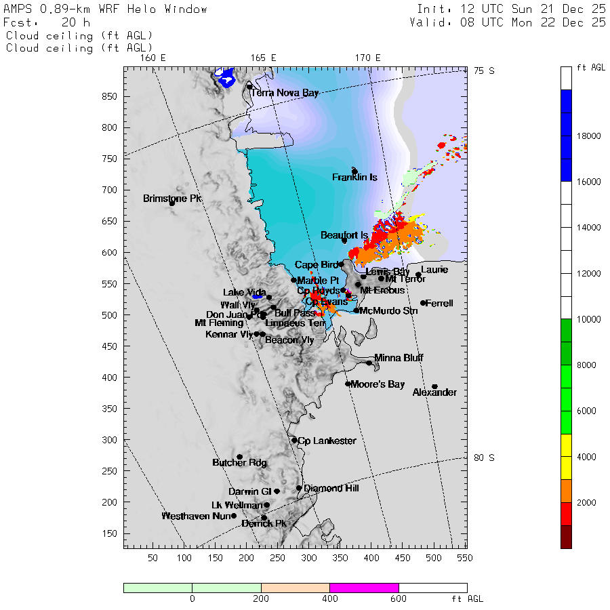Click the 'McMurdo Stn' label
This screenshot has width=610, height=610.
[388, 310]
